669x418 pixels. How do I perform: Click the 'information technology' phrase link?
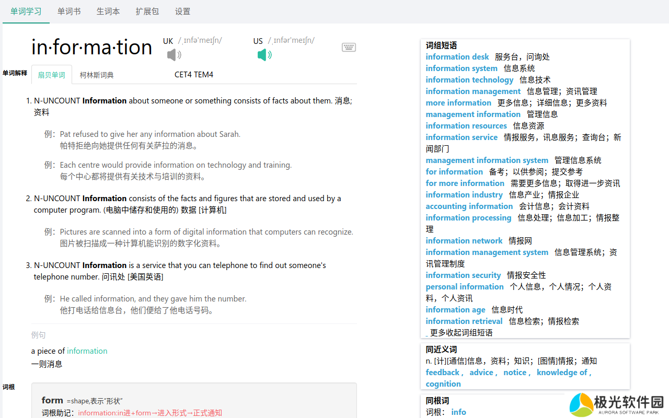469,80
